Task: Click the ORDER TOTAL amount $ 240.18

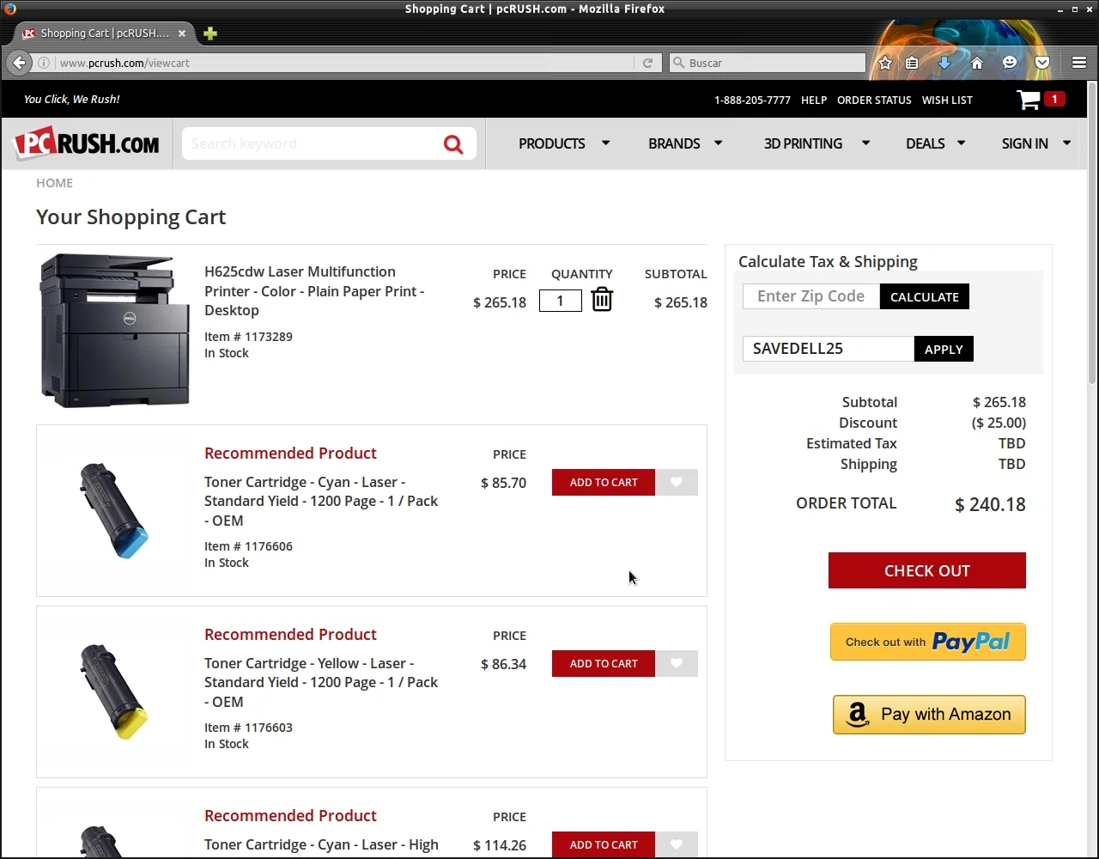Action: [990, 504]
